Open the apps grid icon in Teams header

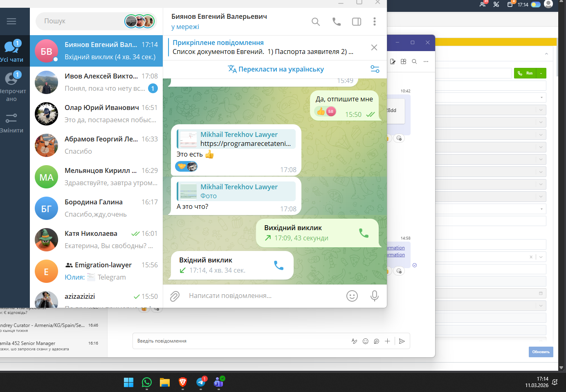coord(404,61)
